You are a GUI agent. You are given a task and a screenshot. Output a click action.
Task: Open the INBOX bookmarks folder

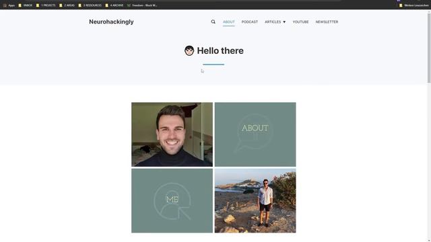pyautogui.click(x=26, y=5)
